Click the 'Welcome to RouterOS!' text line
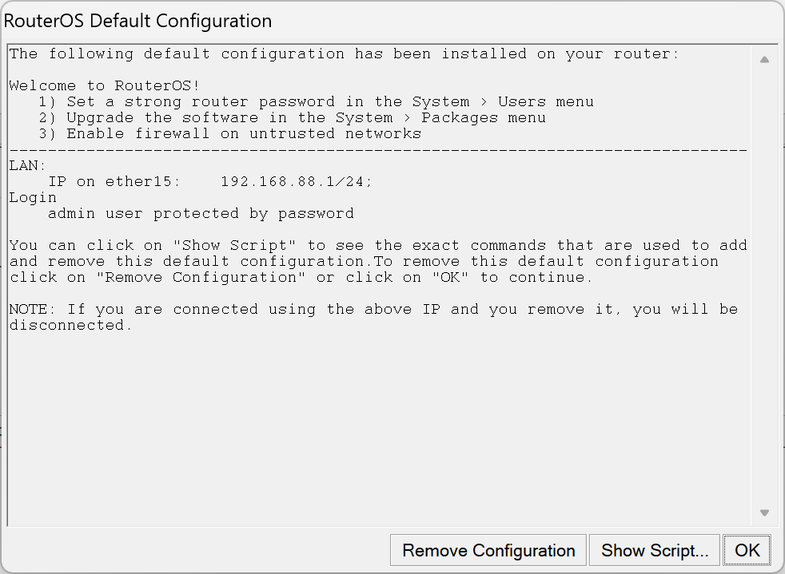 [x=104, y=86]
